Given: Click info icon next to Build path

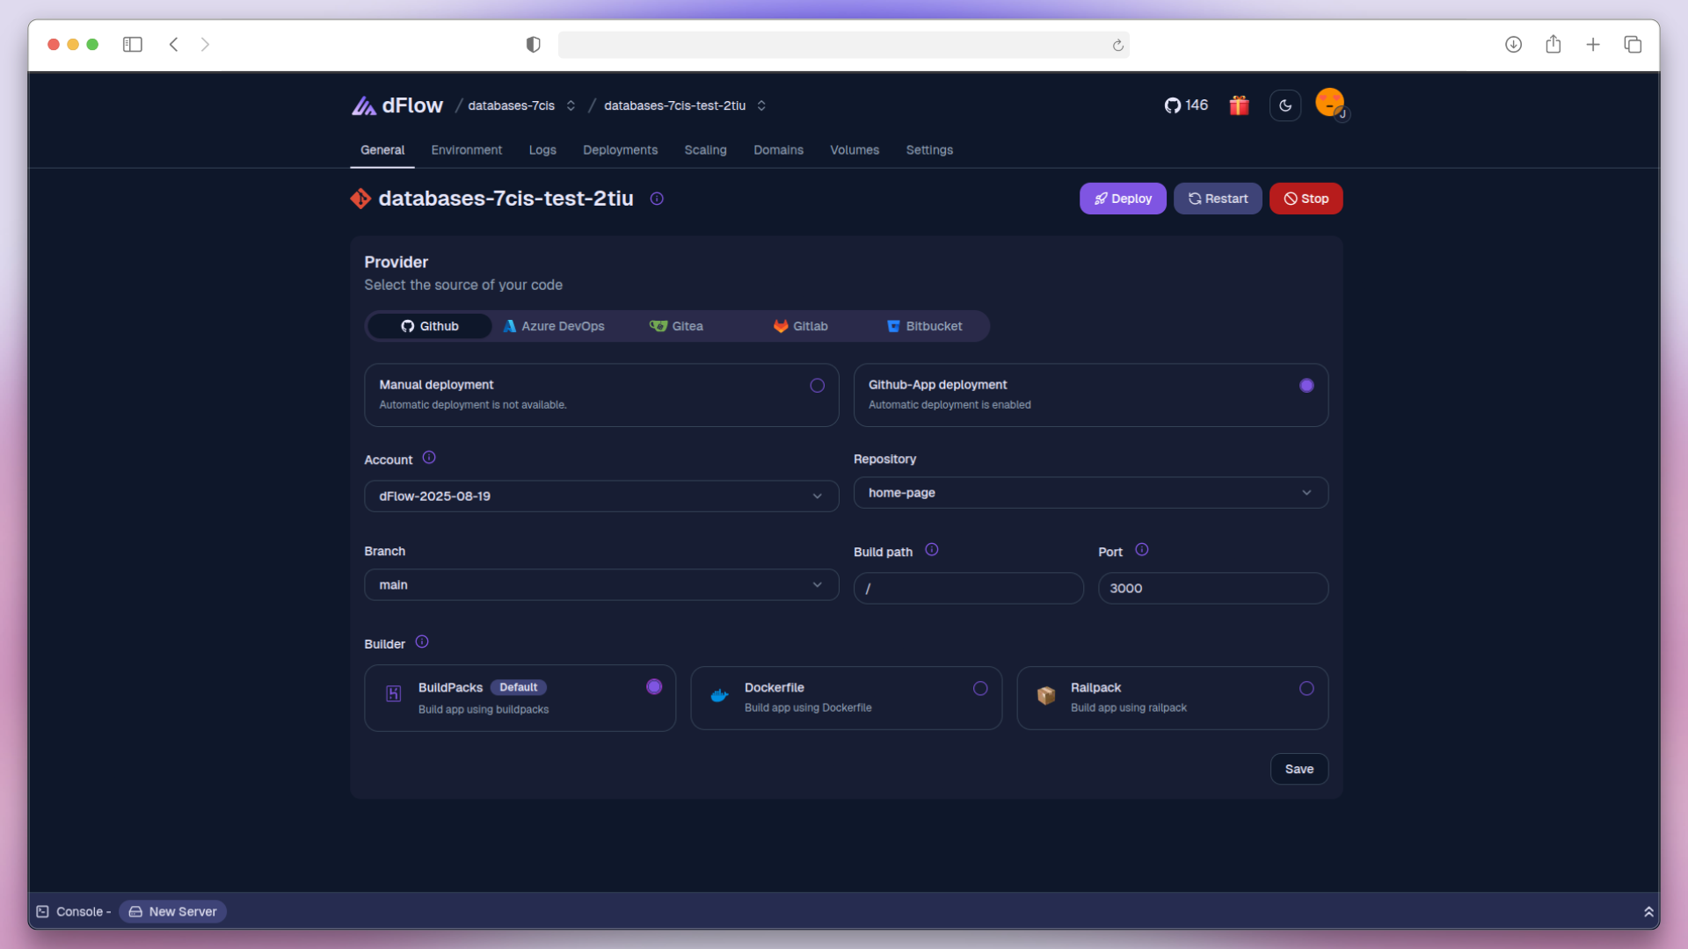Looking at the screenshot, I should pos(932,550).
